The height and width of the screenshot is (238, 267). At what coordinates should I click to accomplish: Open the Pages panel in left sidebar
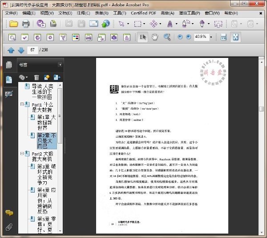pyautogui.click(x=9, y=65)
